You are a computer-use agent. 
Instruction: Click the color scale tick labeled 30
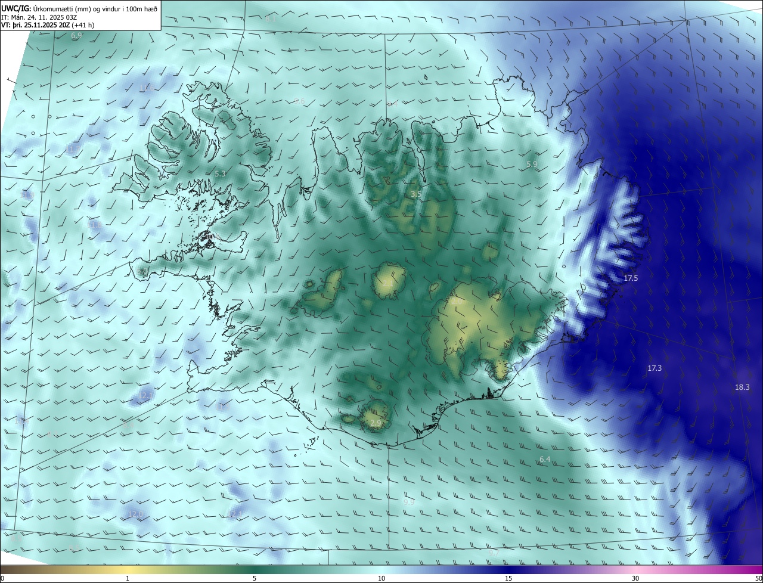tap(635, 578)
